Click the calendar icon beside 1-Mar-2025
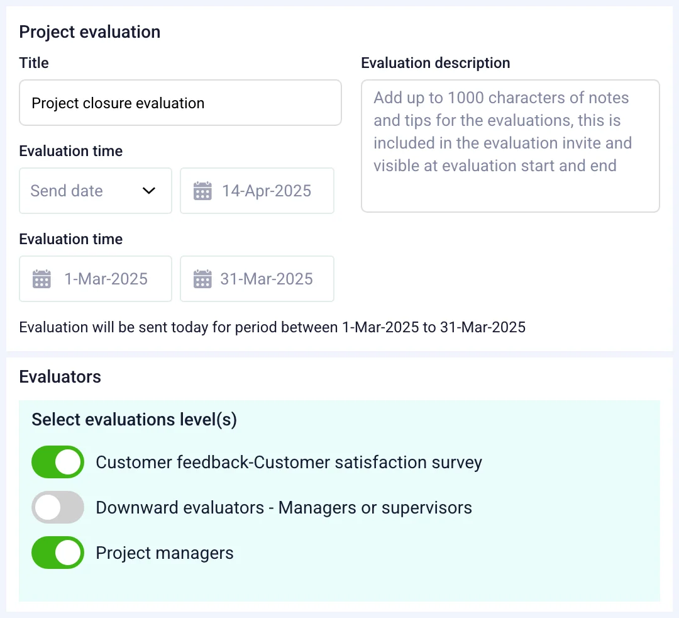 coord(41,279)
